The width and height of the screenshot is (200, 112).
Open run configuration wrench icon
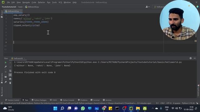tap(6, 67)
